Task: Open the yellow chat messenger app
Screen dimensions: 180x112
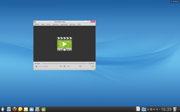Action: [20, 109]
